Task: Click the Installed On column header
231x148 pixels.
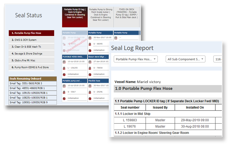Action: [195, 108]
